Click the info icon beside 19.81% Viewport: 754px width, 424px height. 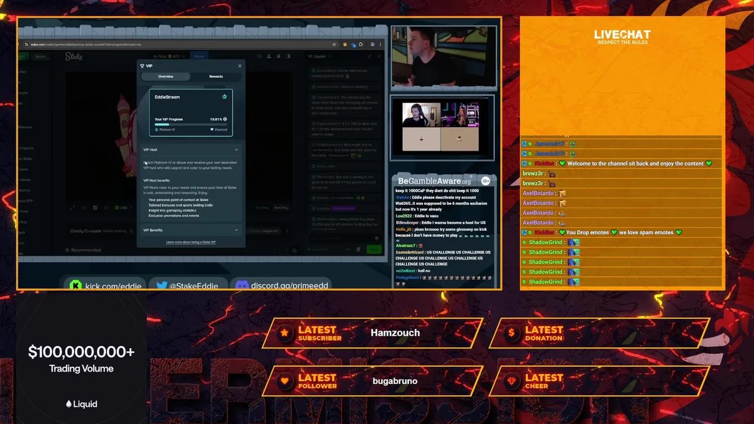(x=225, y=119)
